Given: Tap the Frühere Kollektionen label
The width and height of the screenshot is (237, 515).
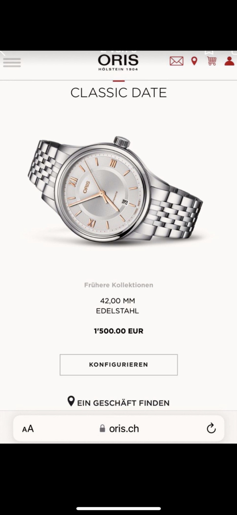Looking at the screenshot, I should click(x=119, y=285).
